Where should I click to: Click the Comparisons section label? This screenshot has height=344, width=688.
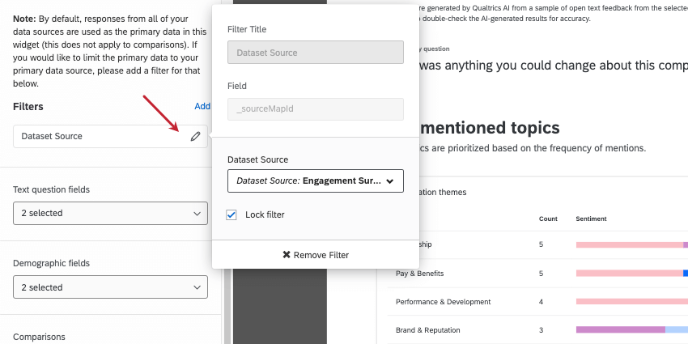pos(39,337)
